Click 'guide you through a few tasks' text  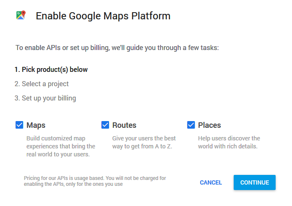click(172, 48)
